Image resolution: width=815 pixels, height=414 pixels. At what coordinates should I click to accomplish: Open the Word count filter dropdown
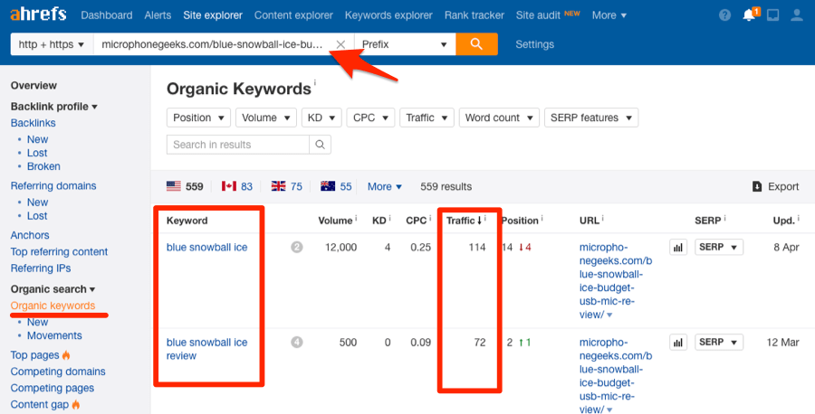click(x=499, y=118)
